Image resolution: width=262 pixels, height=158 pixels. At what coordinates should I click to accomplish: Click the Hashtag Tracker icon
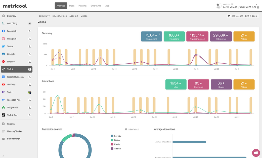pos(3,131)
